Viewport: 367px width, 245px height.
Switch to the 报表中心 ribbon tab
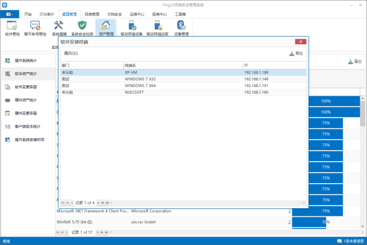[x=160, y=14]
